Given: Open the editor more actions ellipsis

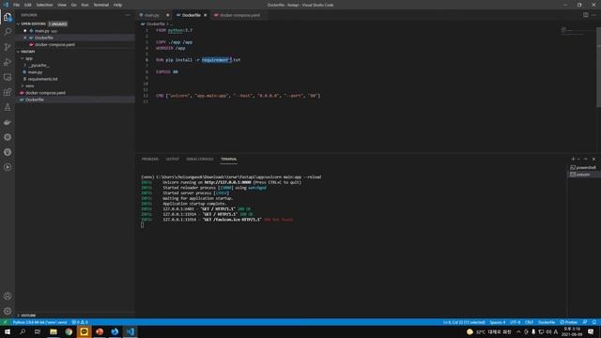Looking at the screenshot, I should (x=593, y=15).
